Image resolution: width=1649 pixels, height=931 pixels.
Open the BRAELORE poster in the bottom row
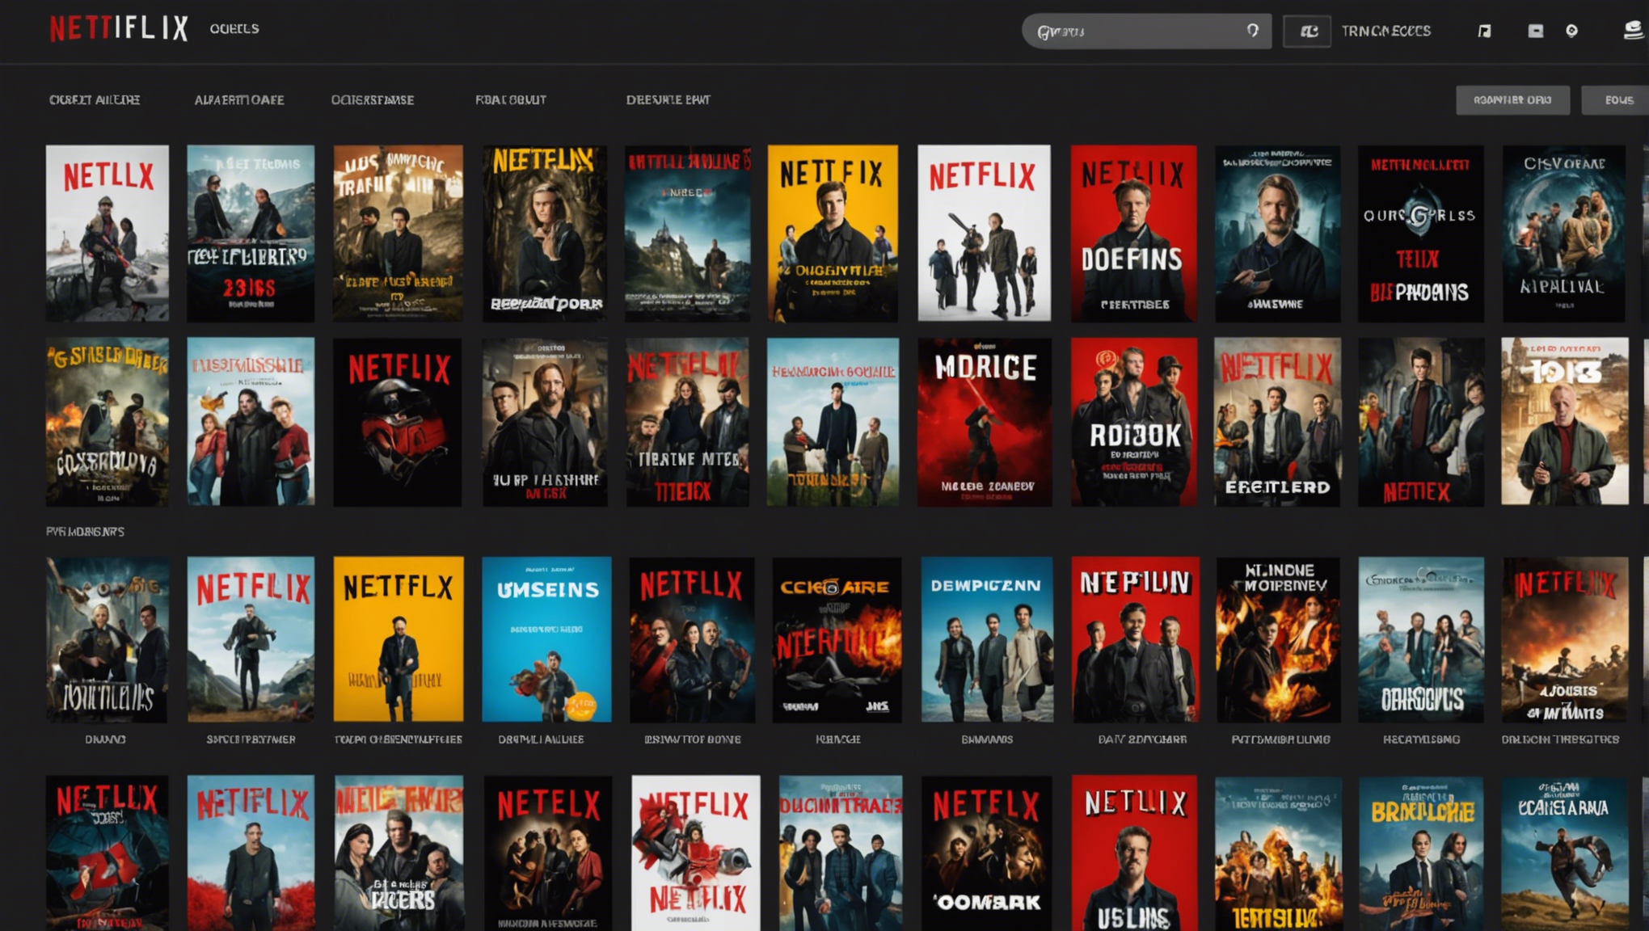point(1421,853)
